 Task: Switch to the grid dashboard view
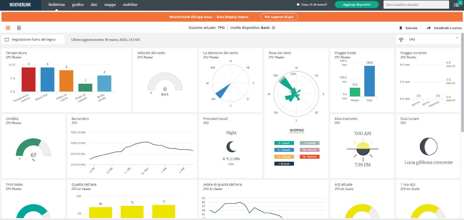click(x=8, y=28)
